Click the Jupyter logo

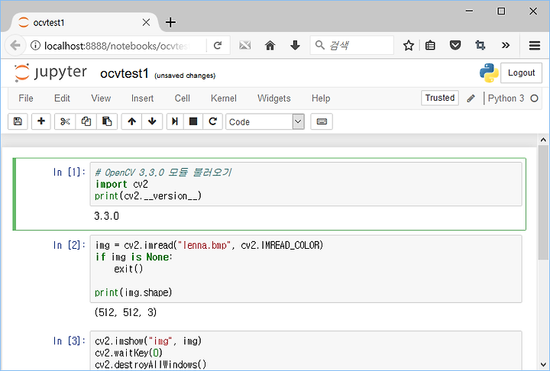tap(50, 73)
